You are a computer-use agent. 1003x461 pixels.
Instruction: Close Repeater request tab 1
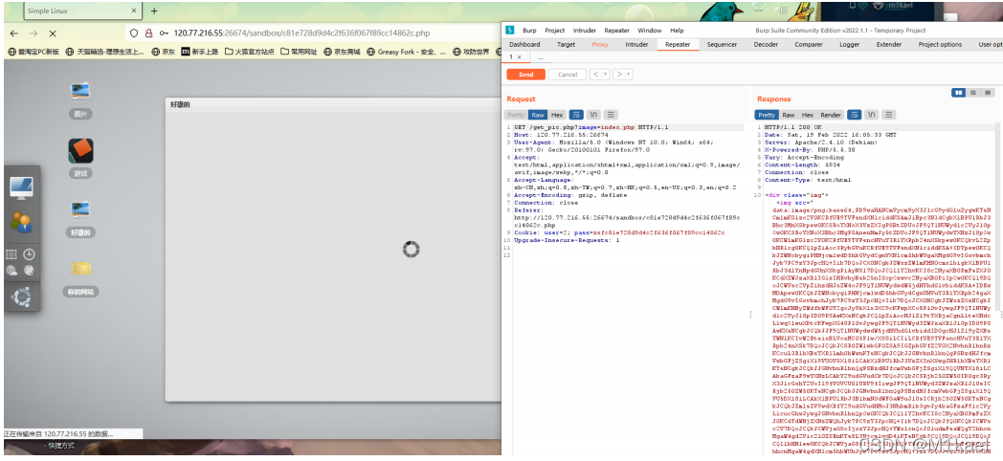pos(519,57)
